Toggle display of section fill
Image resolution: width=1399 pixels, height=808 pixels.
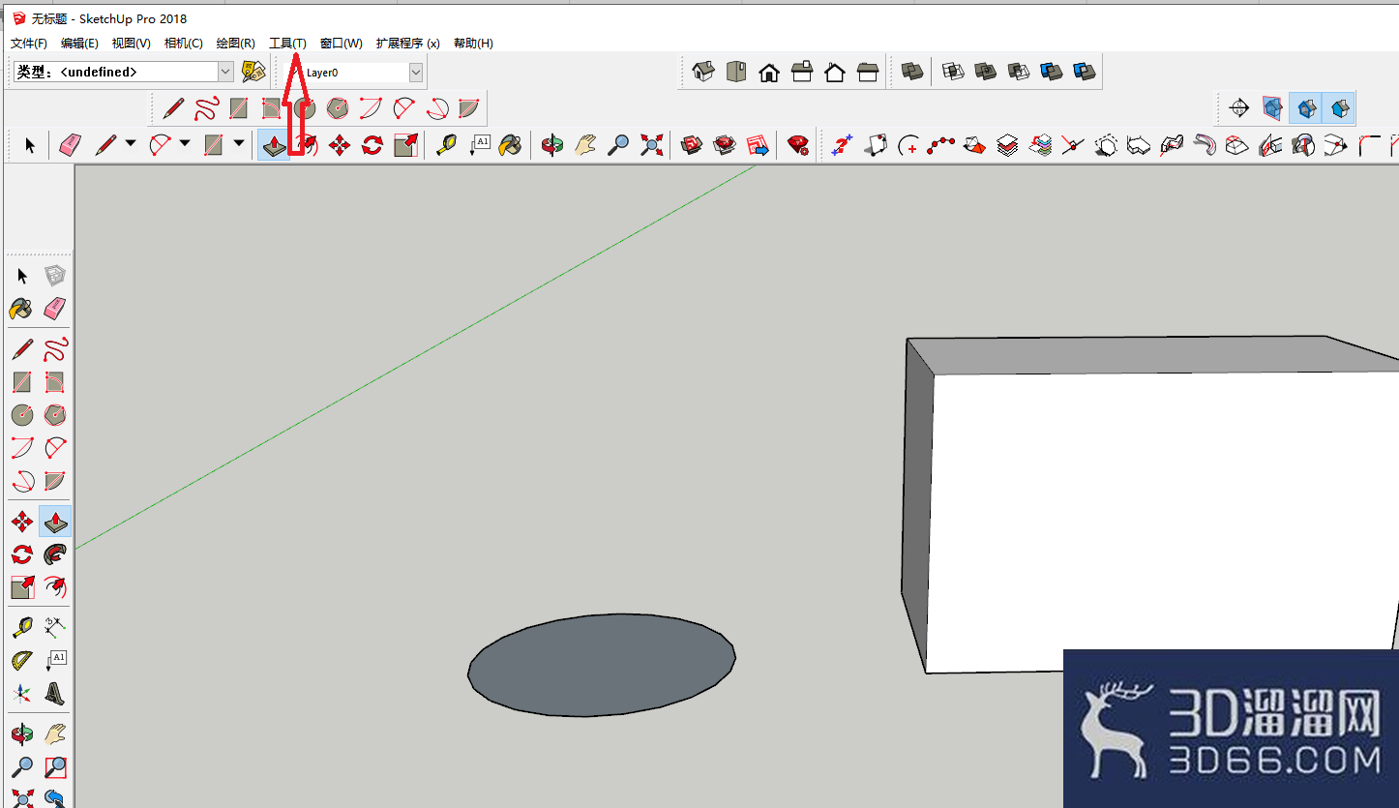click(1339, 108)
